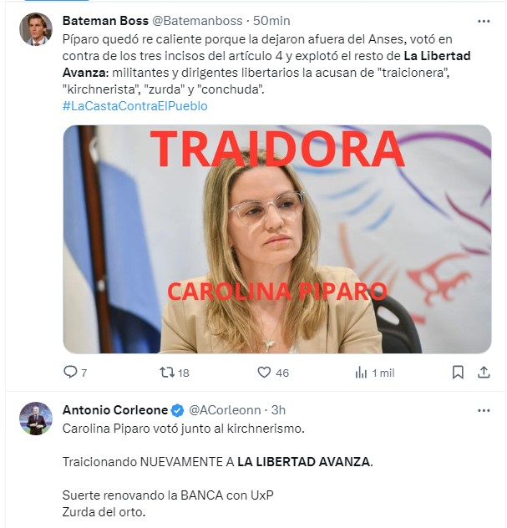
Task: Open Antonio Corleone's tweet text
Action: pyautogui.click(x=218, y=470)
